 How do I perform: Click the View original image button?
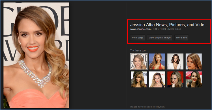[160, 38]
